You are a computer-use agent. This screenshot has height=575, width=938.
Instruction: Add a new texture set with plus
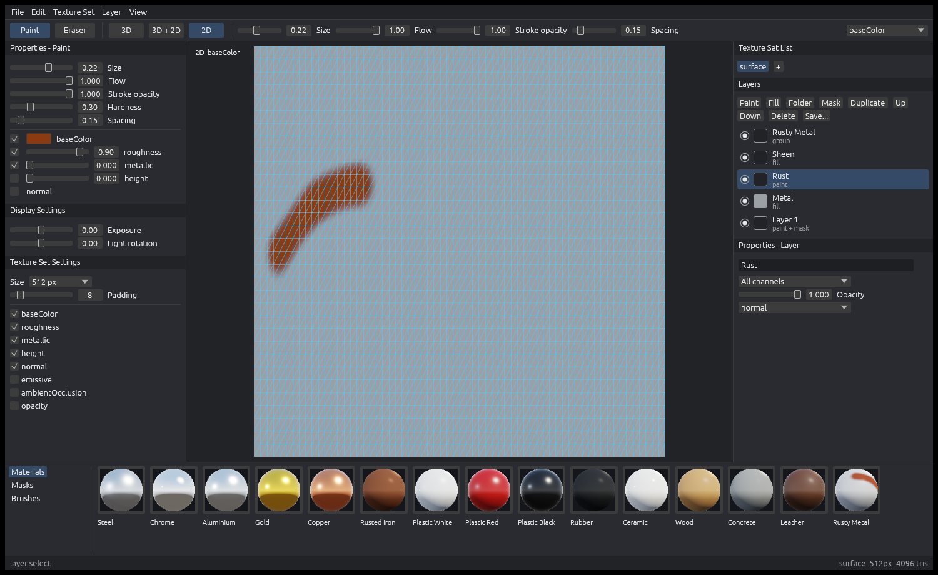[778, 66]
